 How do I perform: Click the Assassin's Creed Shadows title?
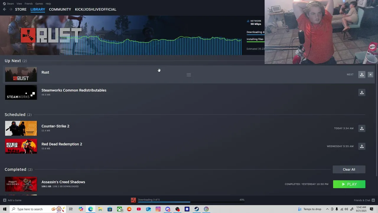point(63,182)
